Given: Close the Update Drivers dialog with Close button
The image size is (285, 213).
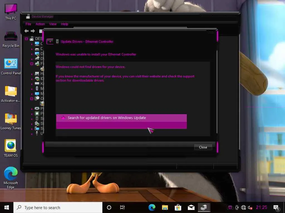Looking at the screenshot, I should click(203, 147).
